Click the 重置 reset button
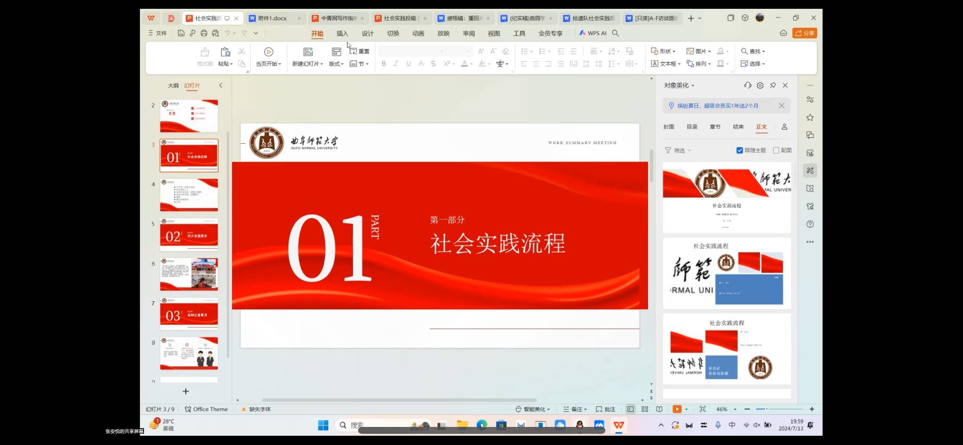This screenshot has width=963, height=445. click(359, 51)
